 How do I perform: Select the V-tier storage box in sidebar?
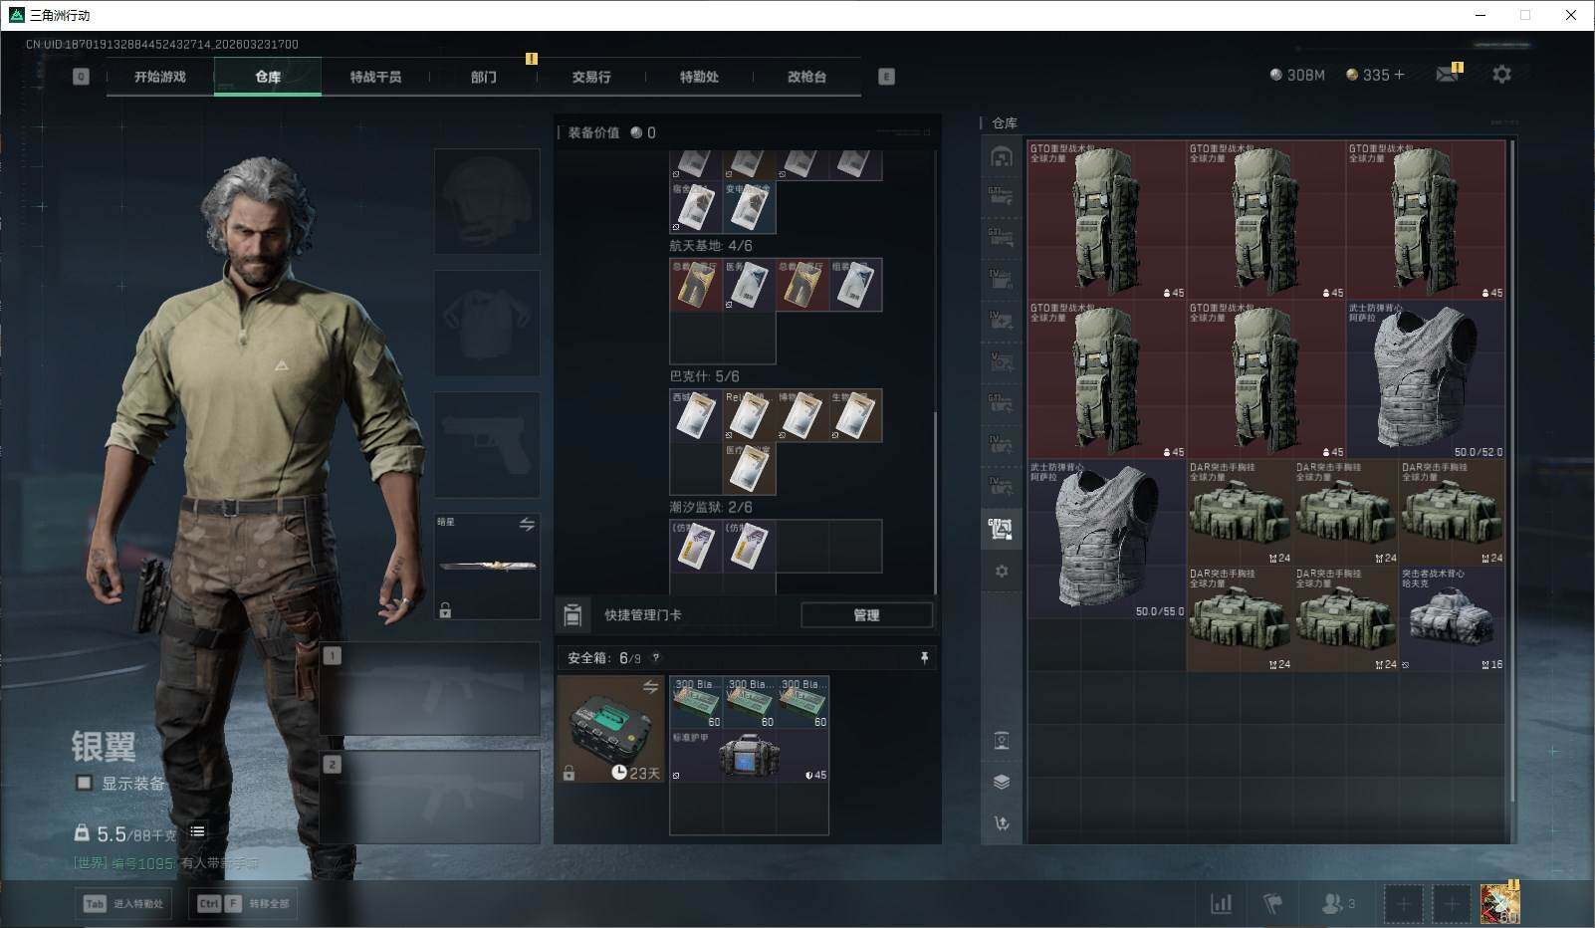coord(1001,360)
